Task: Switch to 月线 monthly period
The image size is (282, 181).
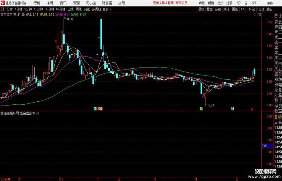Action: (x=87, y=9)
